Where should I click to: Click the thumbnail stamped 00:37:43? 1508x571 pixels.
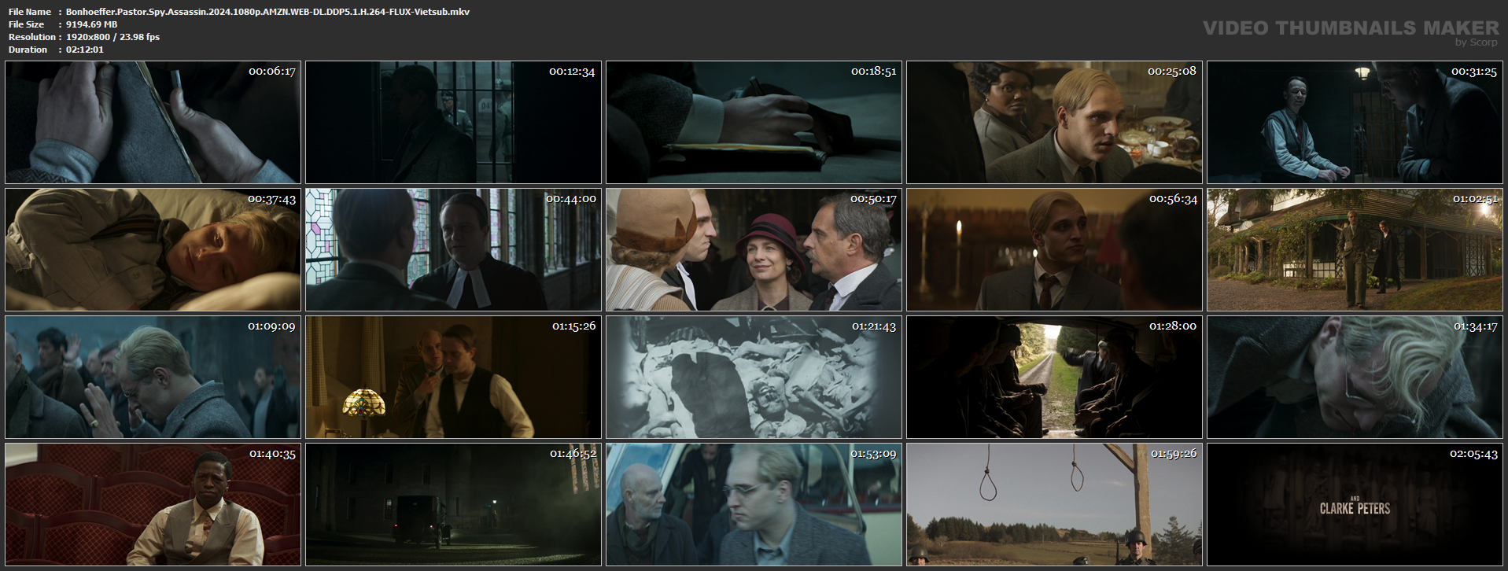[x=153, y=250]
